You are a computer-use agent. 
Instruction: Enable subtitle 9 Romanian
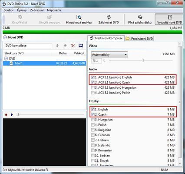click(92, 151)
